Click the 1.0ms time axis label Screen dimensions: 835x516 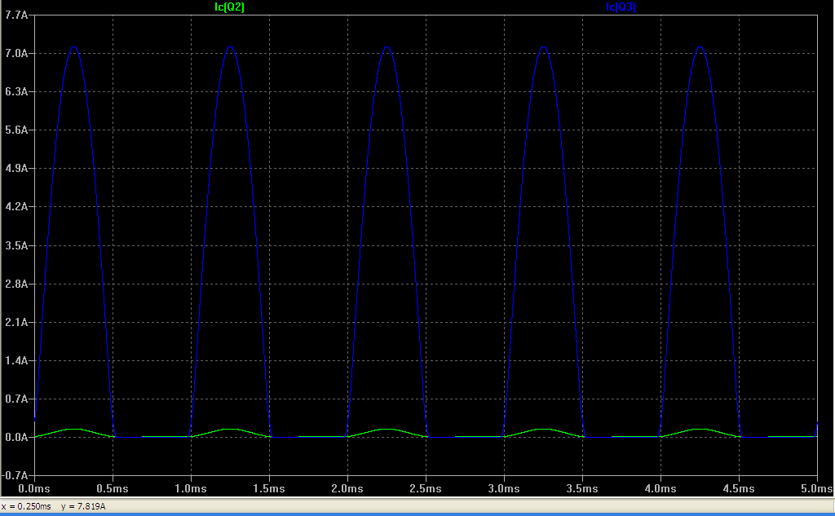tap(191, 488)
